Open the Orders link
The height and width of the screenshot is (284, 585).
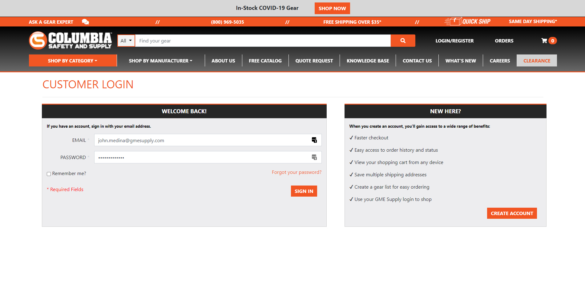coord(504,41)
